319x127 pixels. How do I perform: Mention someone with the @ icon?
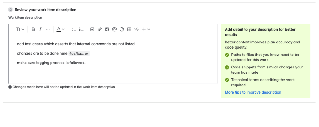click(114, 29)
